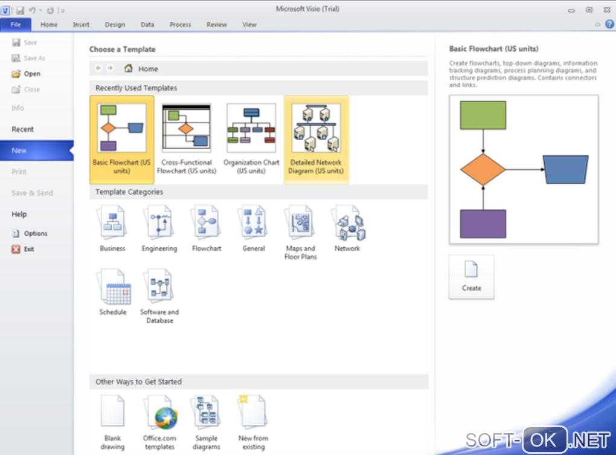Click the blue Help question mark icon
The width and height of the screenshot is (616, 455).
(x=609, y=24)
